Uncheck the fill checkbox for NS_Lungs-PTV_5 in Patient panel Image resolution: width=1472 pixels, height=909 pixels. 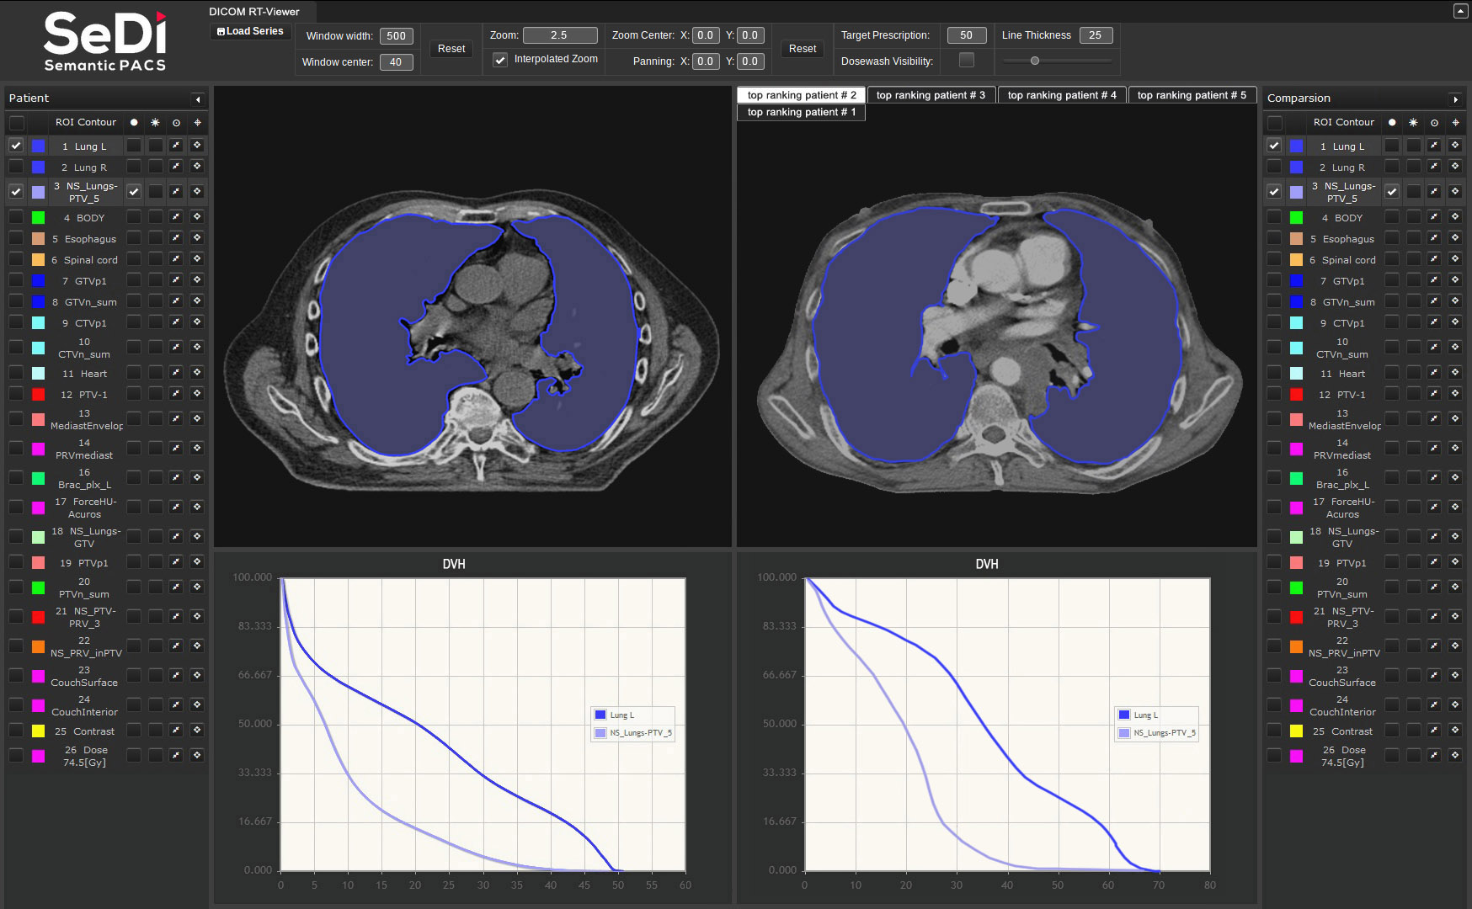click(134, 192)
